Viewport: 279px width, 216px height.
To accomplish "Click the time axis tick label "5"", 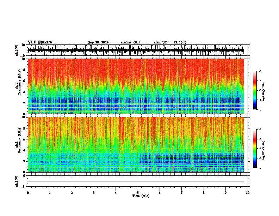I will coord(138,193).
